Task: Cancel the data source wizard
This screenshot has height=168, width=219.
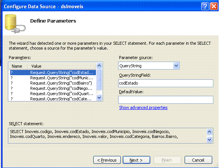Action: pos(198,160)
